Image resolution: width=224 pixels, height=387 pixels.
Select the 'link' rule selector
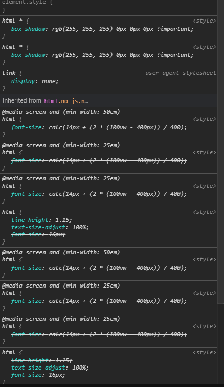coord(9,73)
